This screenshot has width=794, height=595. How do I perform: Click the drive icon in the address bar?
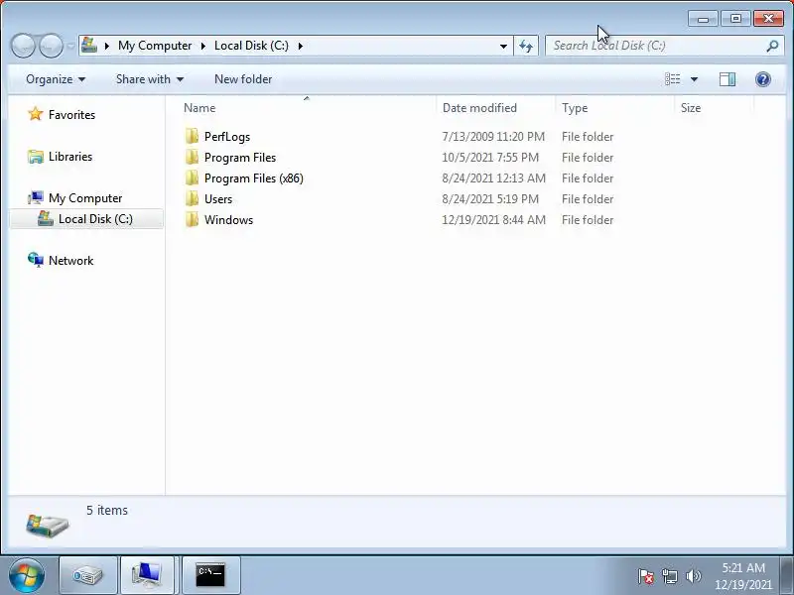click(89, 45)
